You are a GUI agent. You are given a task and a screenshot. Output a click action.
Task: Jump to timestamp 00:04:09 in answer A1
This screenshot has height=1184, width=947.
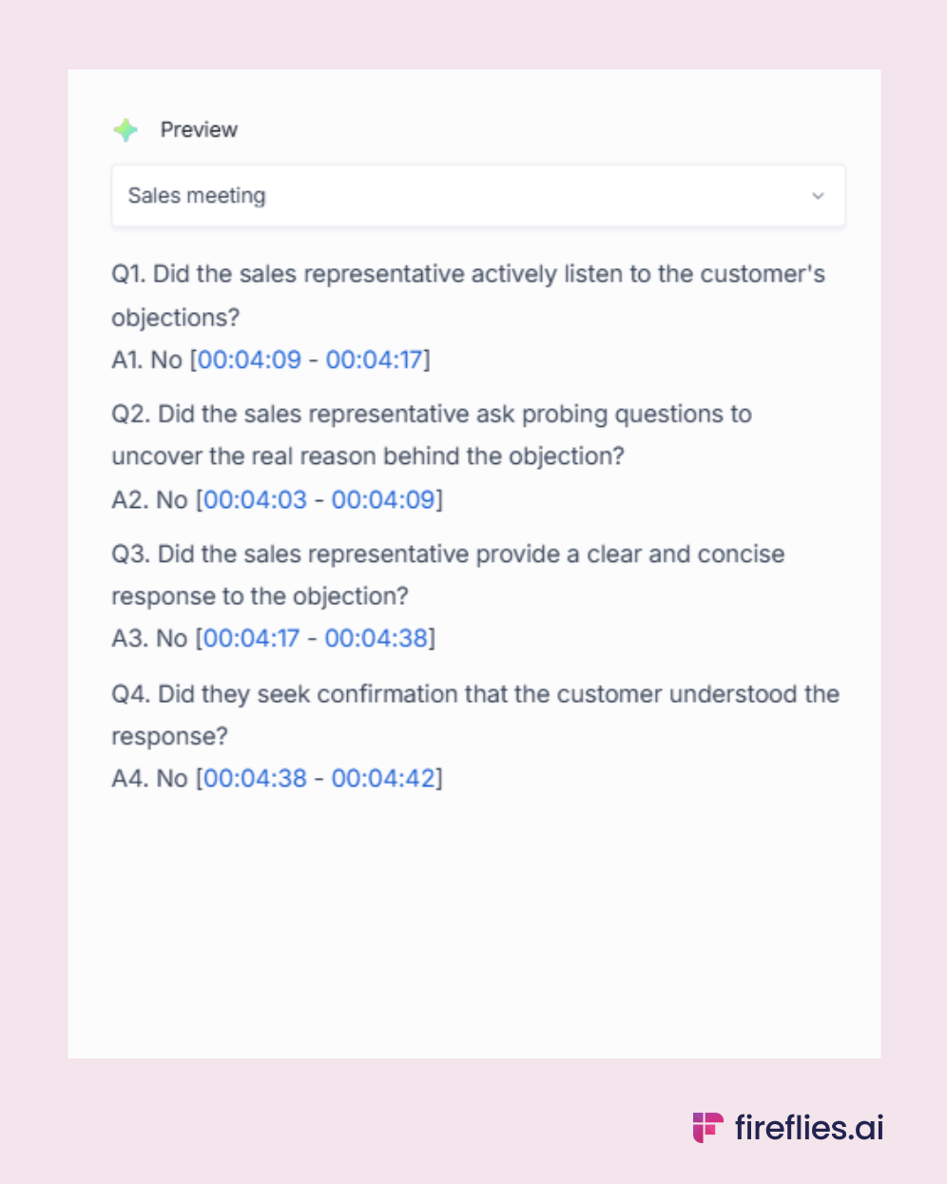coord(249,359)
